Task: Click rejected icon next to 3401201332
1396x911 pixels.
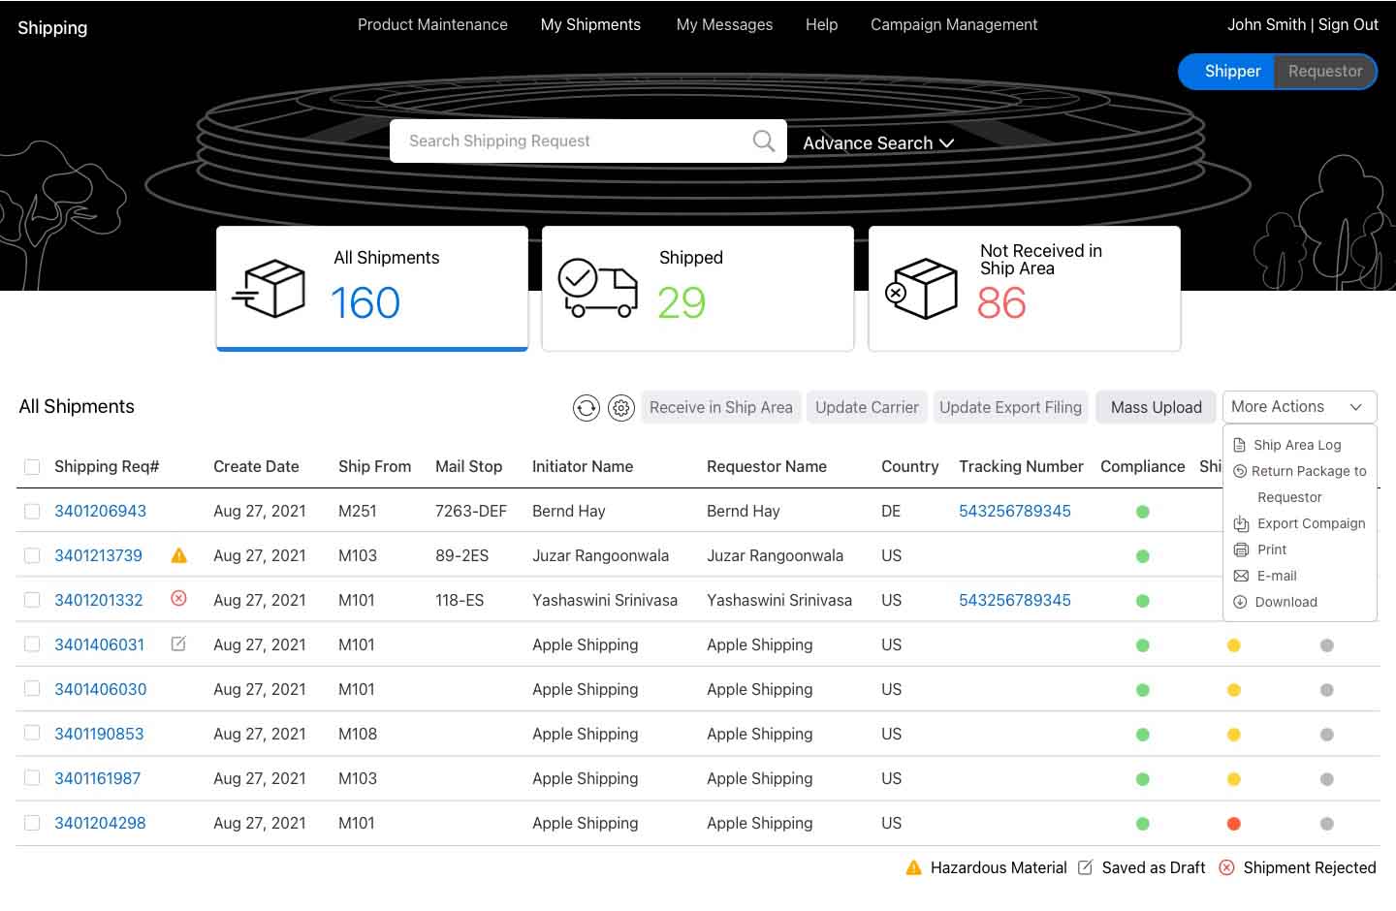Action: (178, 599)
